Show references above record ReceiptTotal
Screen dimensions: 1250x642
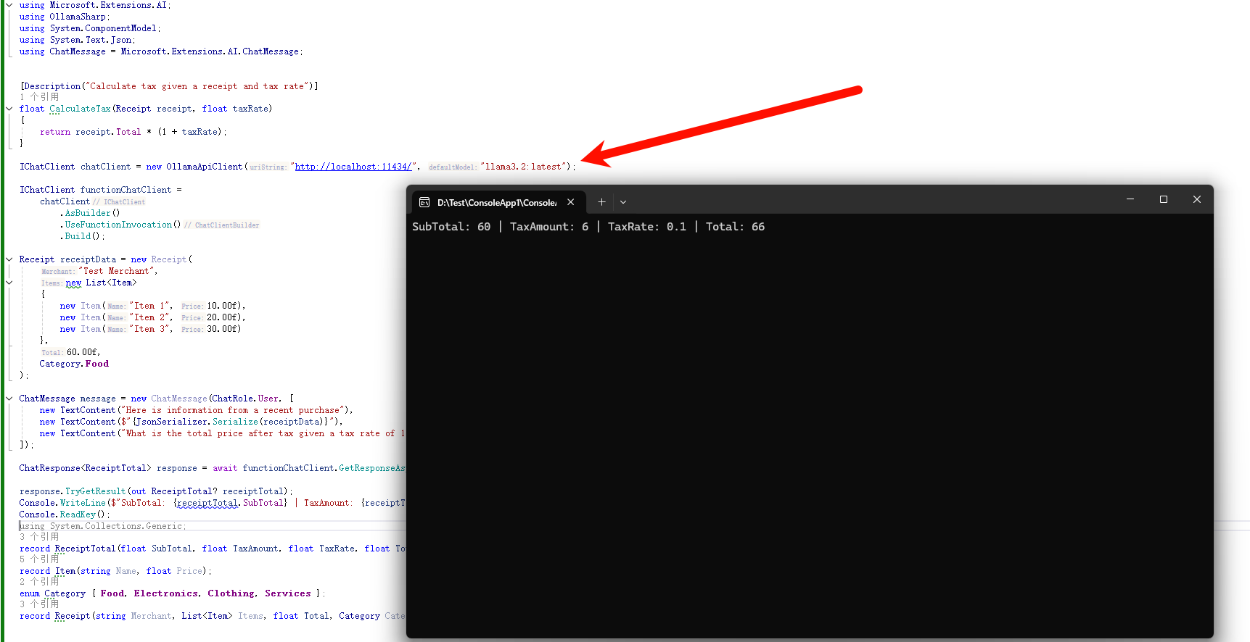[x=39, y=537]
